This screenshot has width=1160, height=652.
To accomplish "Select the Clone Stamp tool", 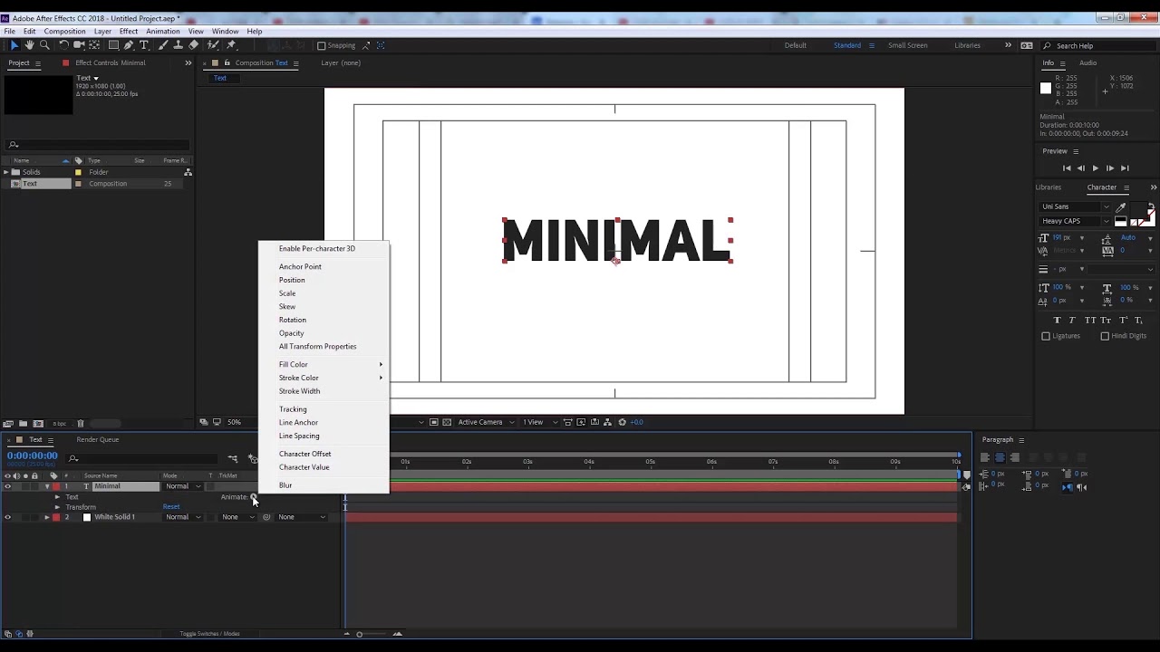I will click(178, 45).
